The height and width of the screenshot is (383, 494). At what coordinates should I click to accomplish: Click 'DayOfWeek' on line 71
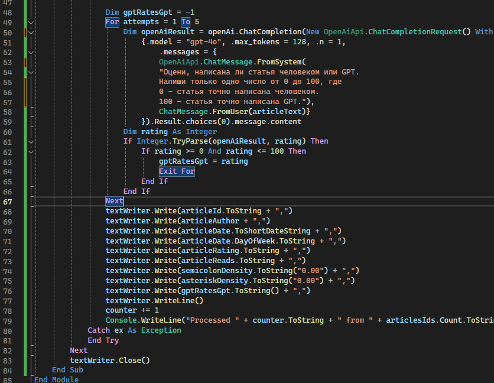pyautogui.click(x=255, y=241)
